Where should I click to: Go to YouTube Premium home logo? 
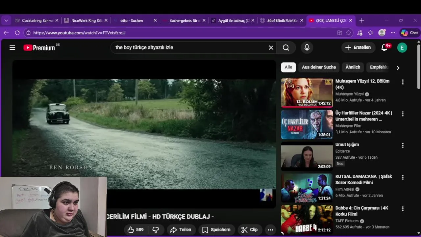point(39,48)
